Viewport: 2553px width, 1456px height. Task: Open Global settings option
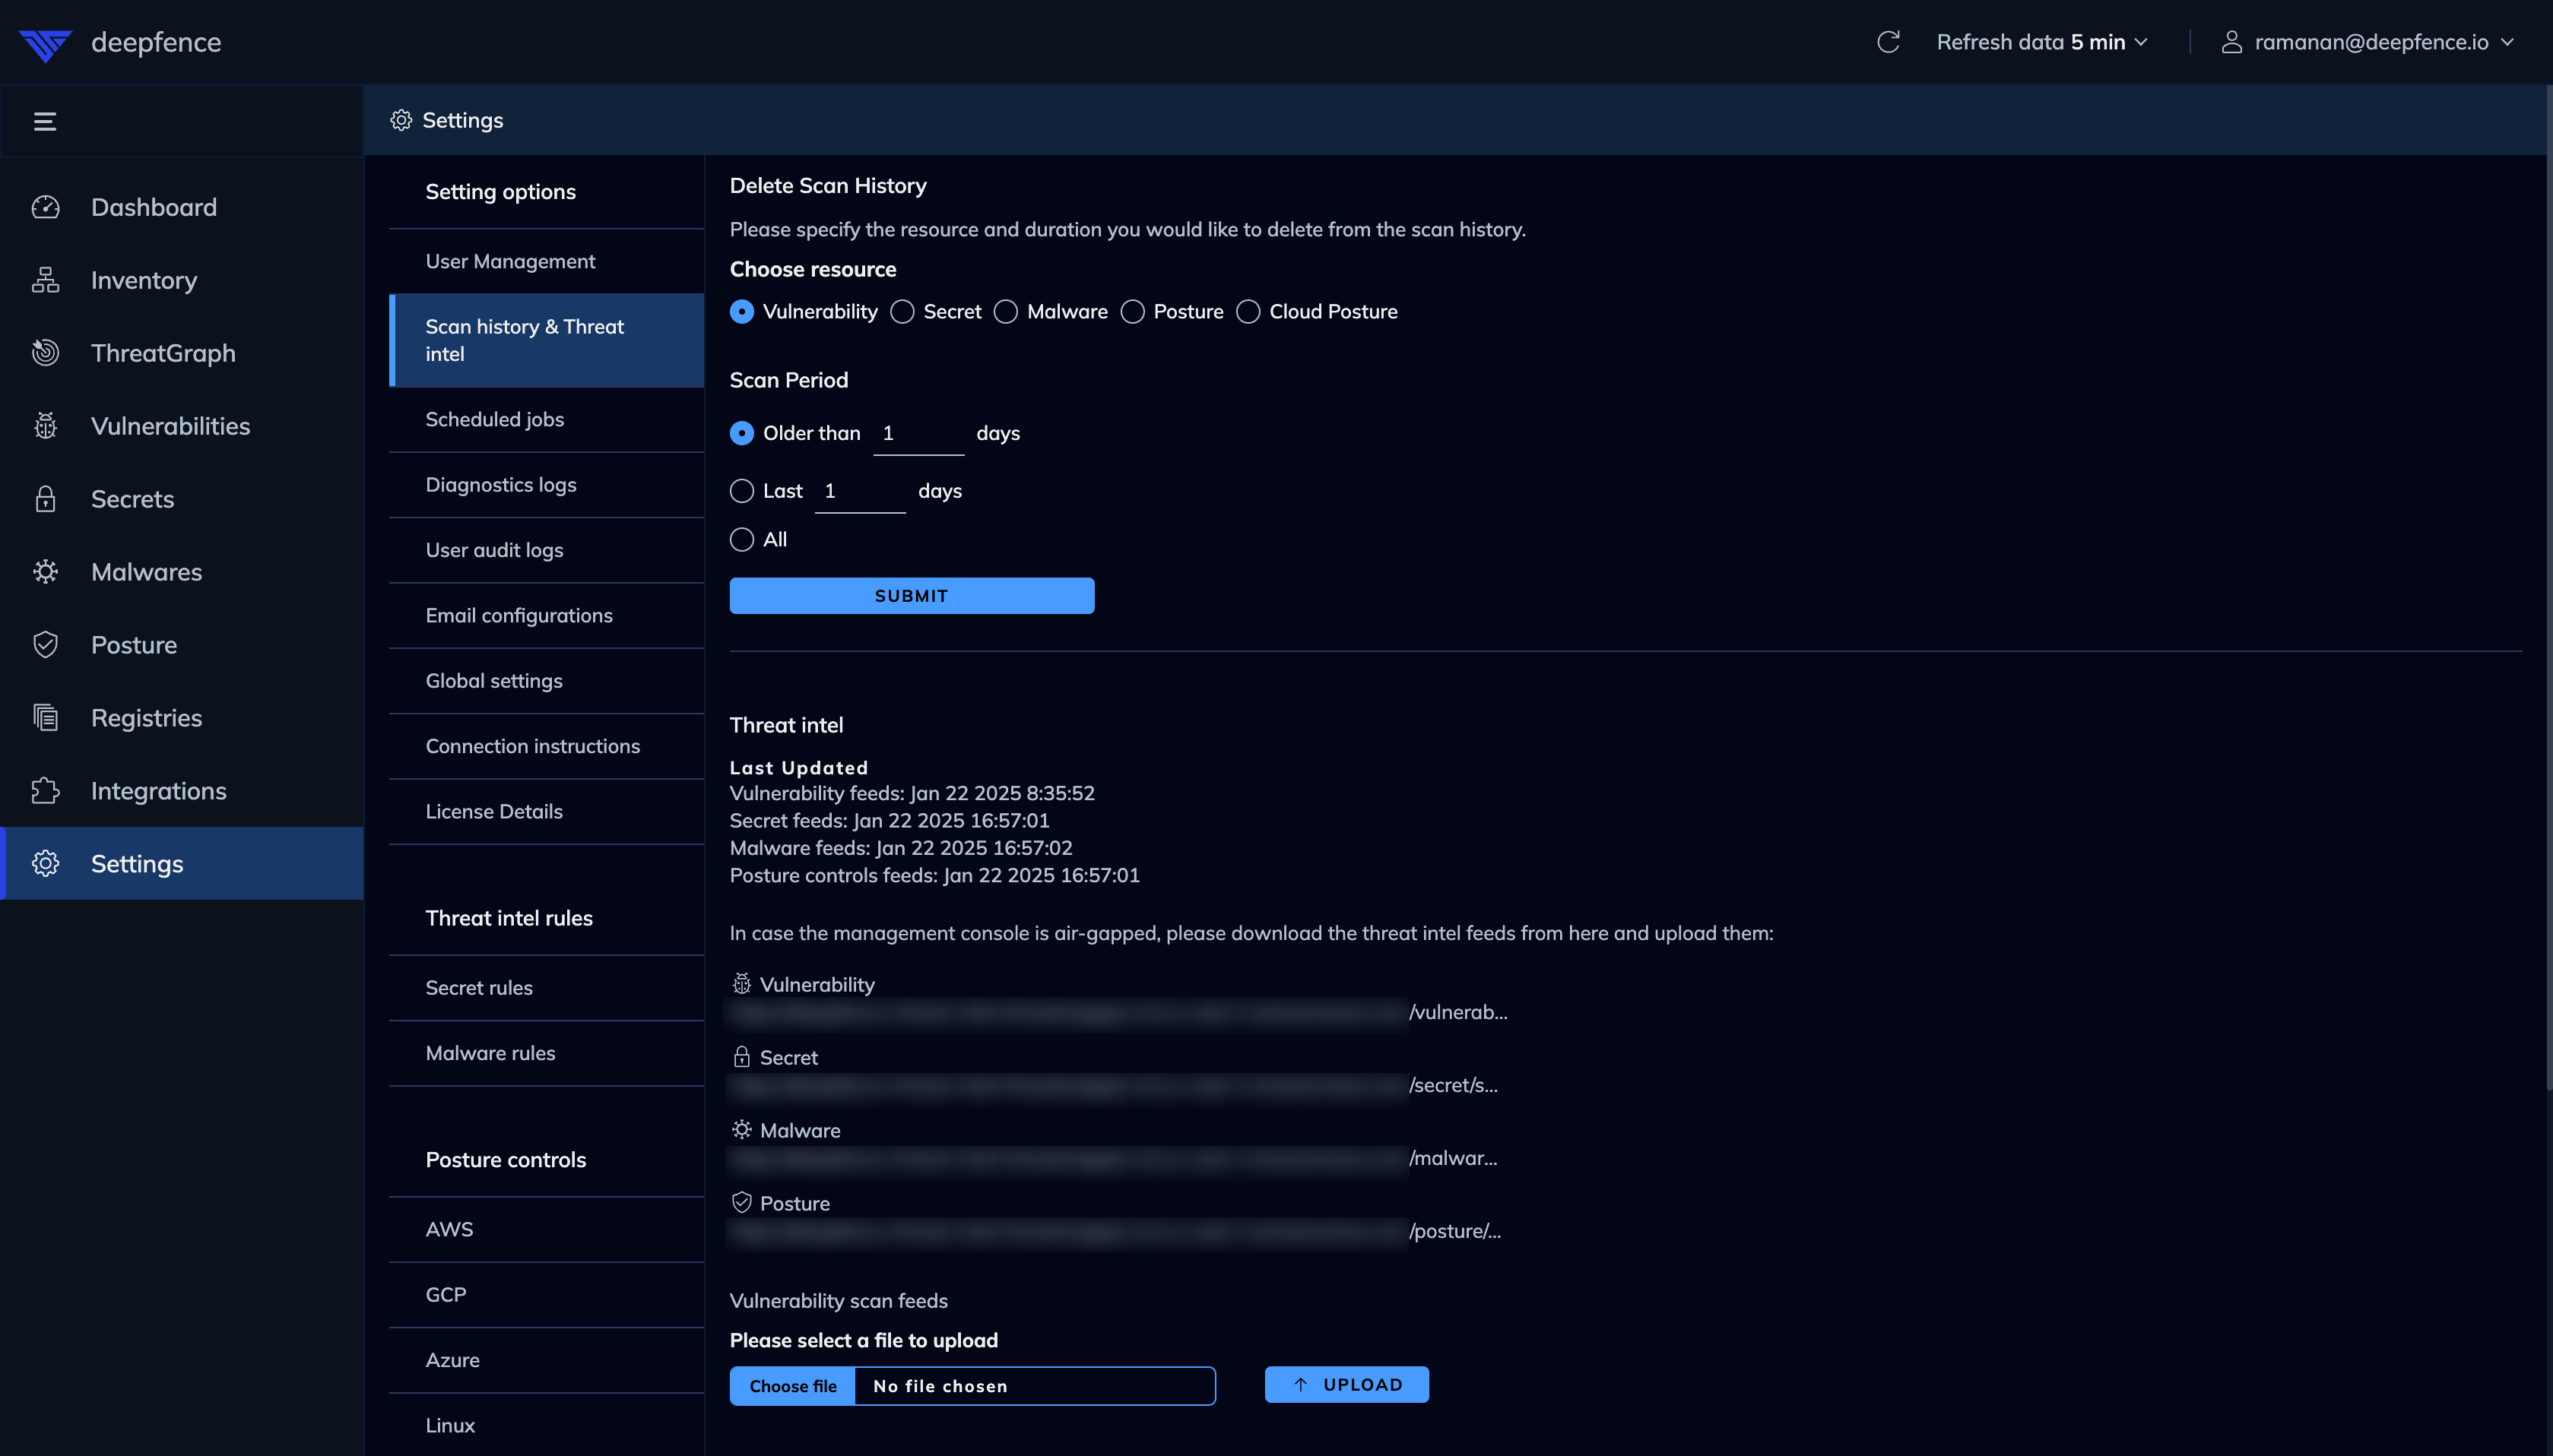(x=546, y=681)
